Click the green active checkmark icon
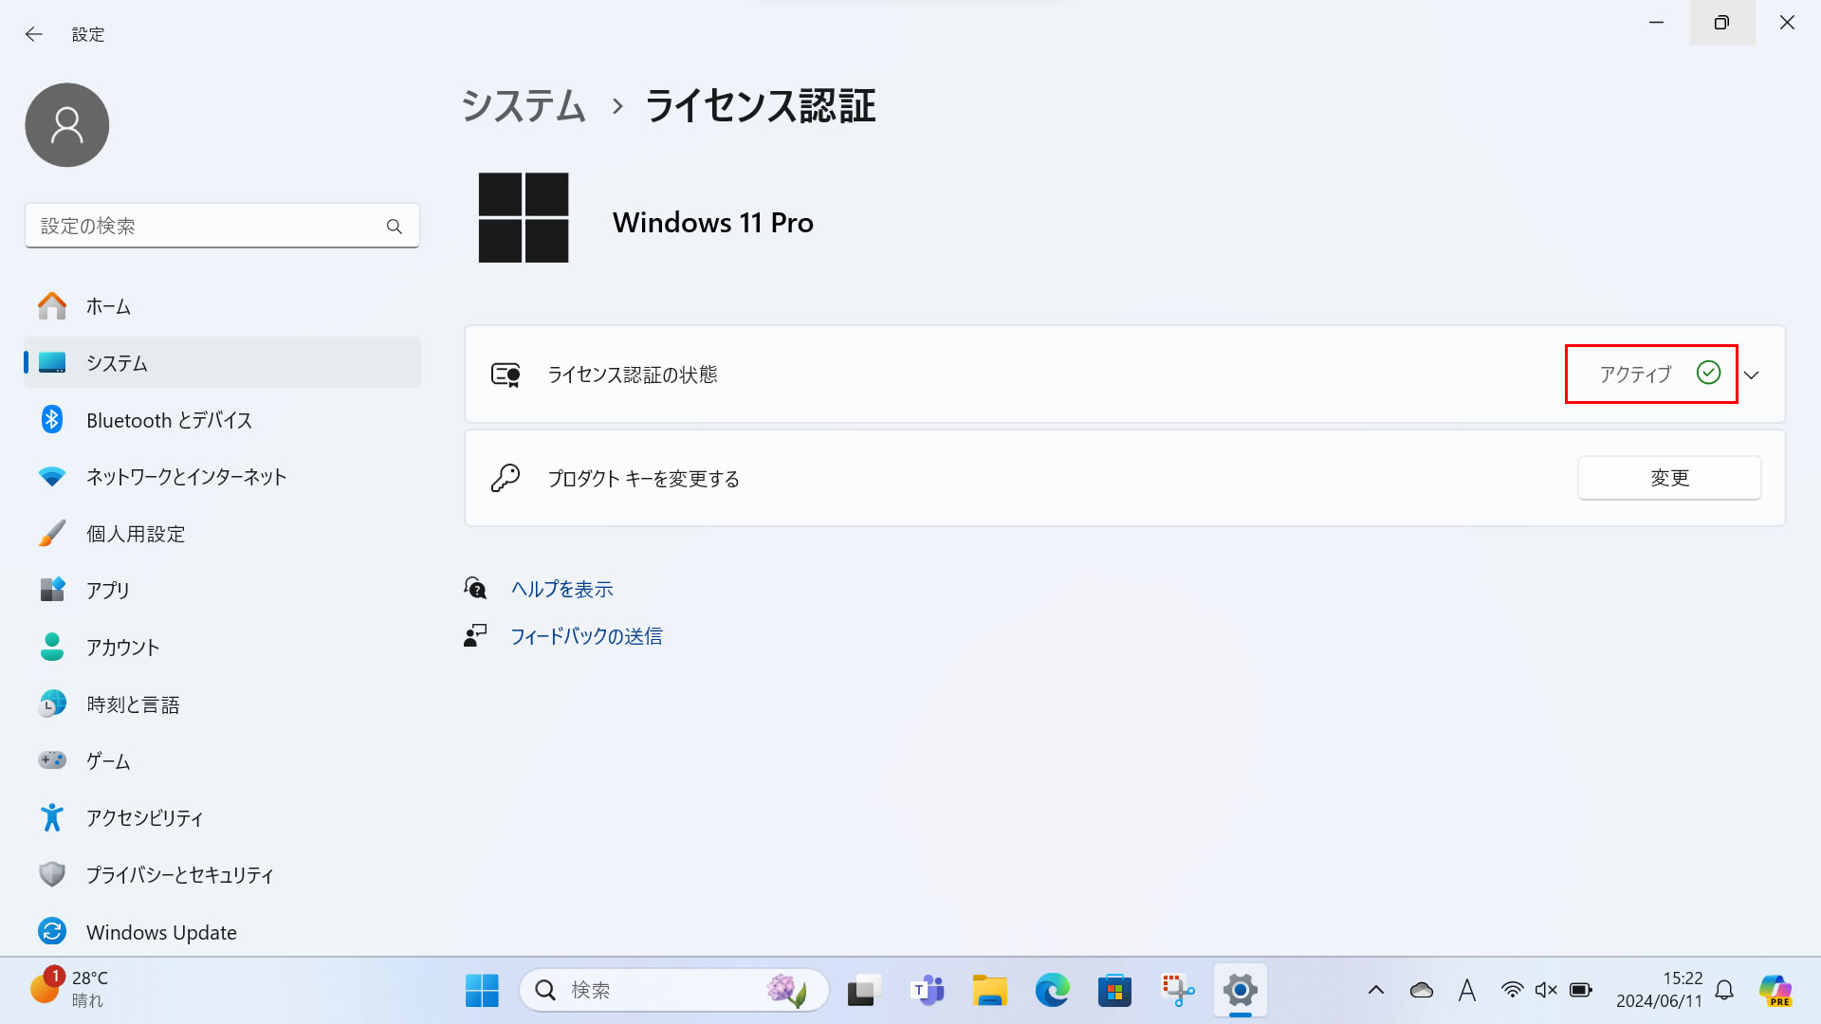1821x1024 pixels. pos(1708,373)
